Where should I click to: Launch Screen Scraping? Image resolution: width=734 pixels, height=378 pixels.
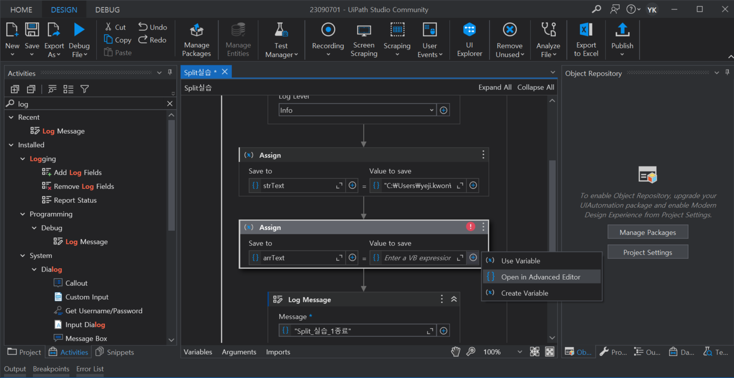[364, 39]
